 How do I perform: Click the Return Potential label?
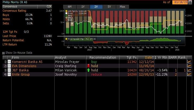(13, 40)
